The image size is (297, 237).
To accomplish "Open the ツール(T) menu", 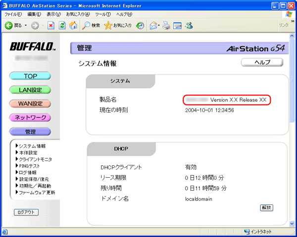I will [103, 14].
